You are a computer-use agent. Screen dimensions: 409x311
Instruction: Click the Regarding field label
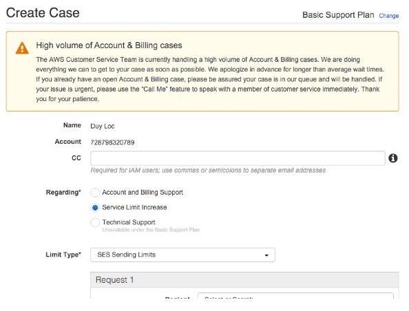pos(63,193)
